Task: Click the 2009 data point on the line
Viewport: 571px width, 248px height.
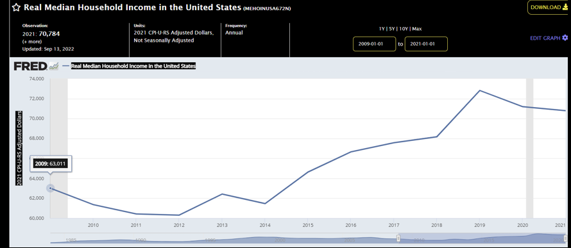Action: pyautogui.click(x=51, y=188)
